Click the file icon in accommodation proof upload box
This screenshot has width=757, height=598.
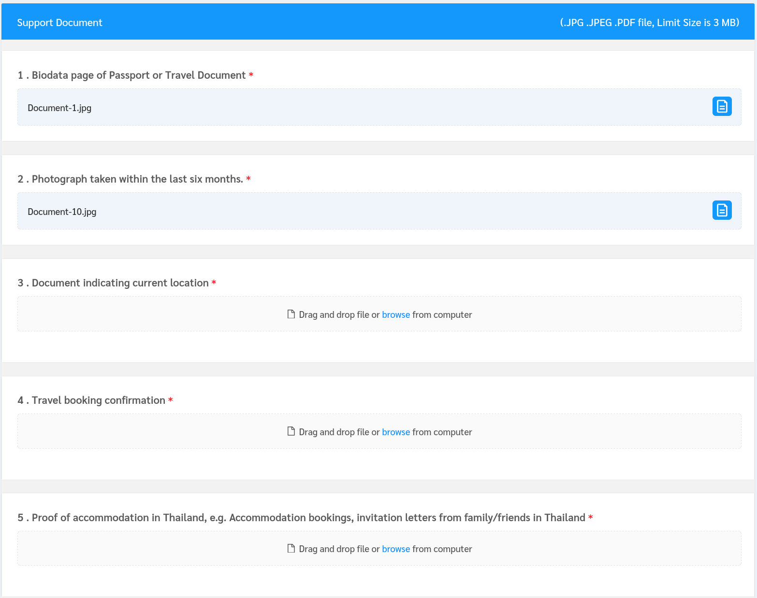(x=291, y=548)
